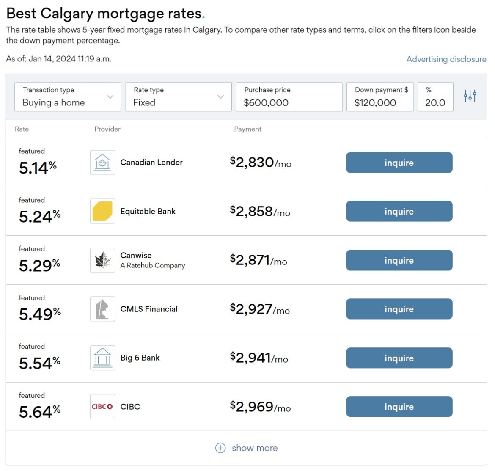The height and width of the screenshot is (471, 495).
Task: Click the Down payment dollar field
Action: click(x=379, y=97)
